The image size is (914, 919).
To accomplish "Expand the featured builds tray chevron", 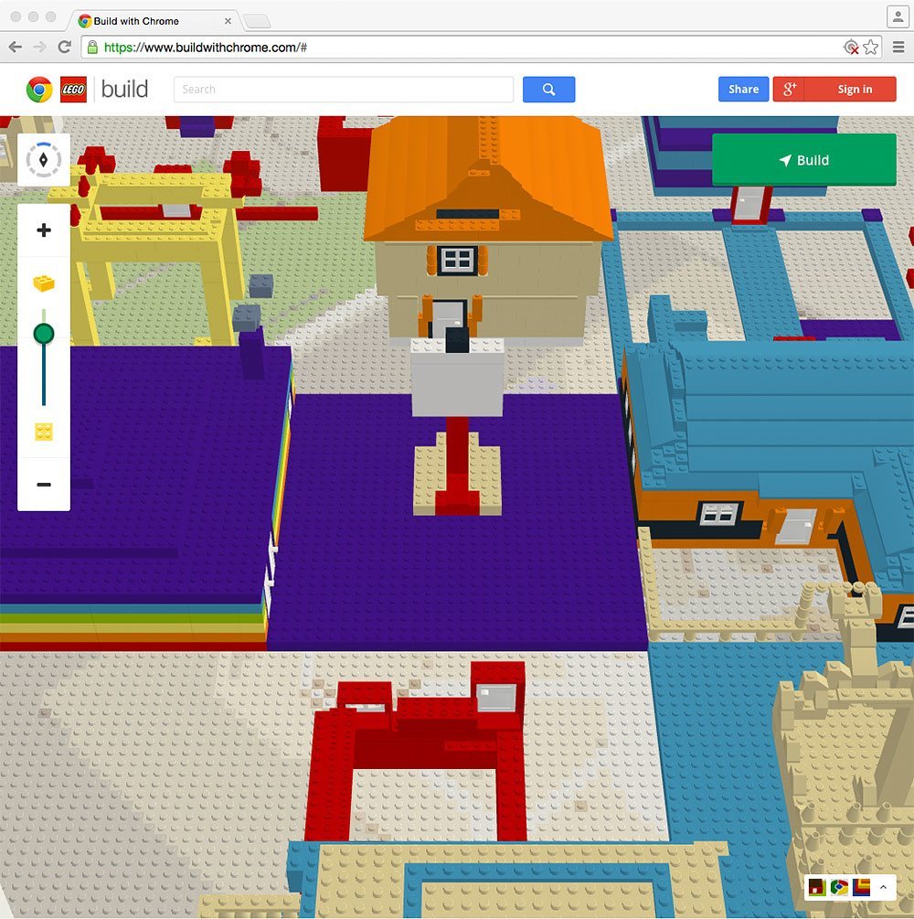I will coord(883,887).
